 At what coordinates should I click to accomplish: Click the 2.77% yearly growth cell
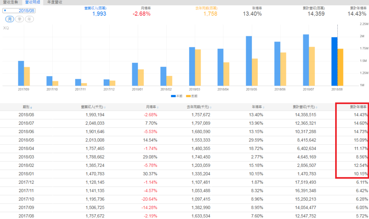(257, 157)
